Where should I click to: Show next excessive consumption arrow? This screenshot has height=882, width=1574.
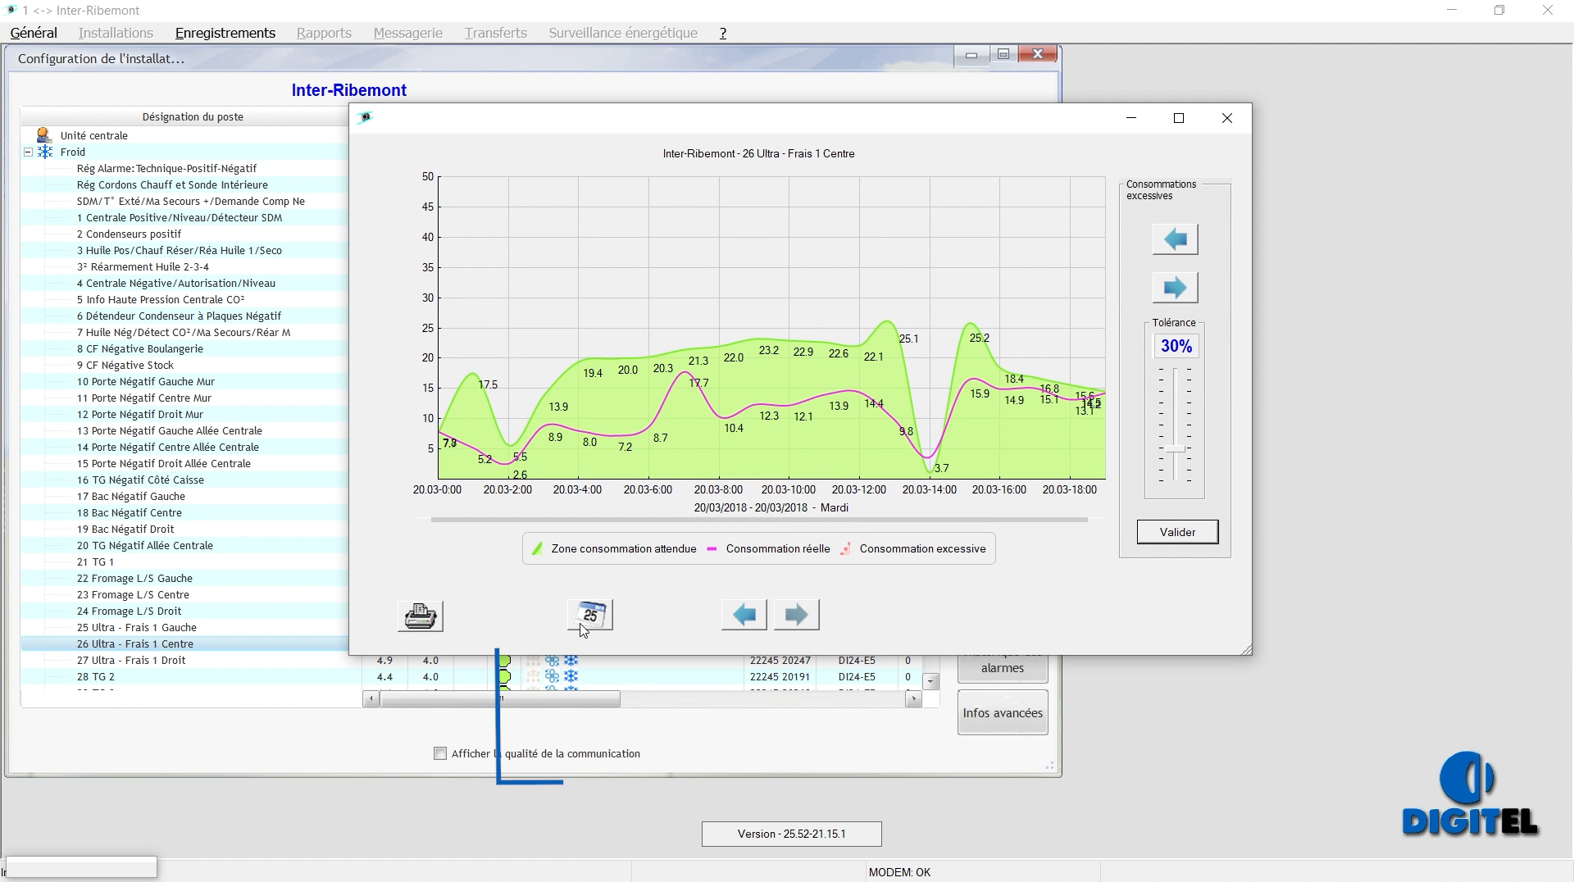1175,288
